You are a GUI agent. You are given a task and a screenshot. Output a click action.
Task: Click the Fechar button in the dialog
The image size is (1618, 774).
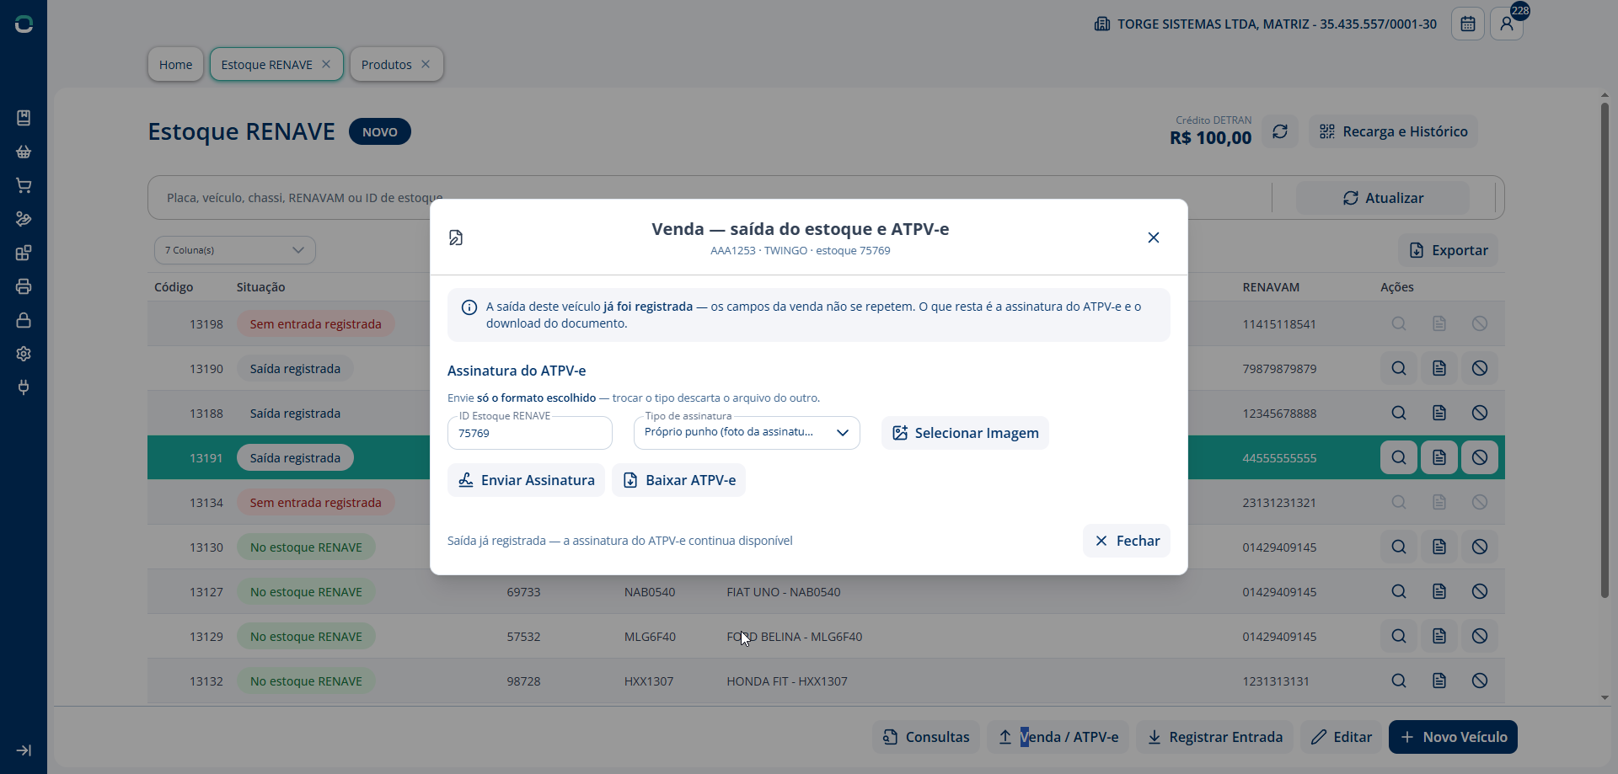1127,541
